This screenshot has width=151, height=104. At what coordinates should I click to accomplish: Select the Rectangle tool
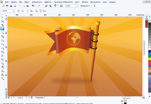(2, 40)
